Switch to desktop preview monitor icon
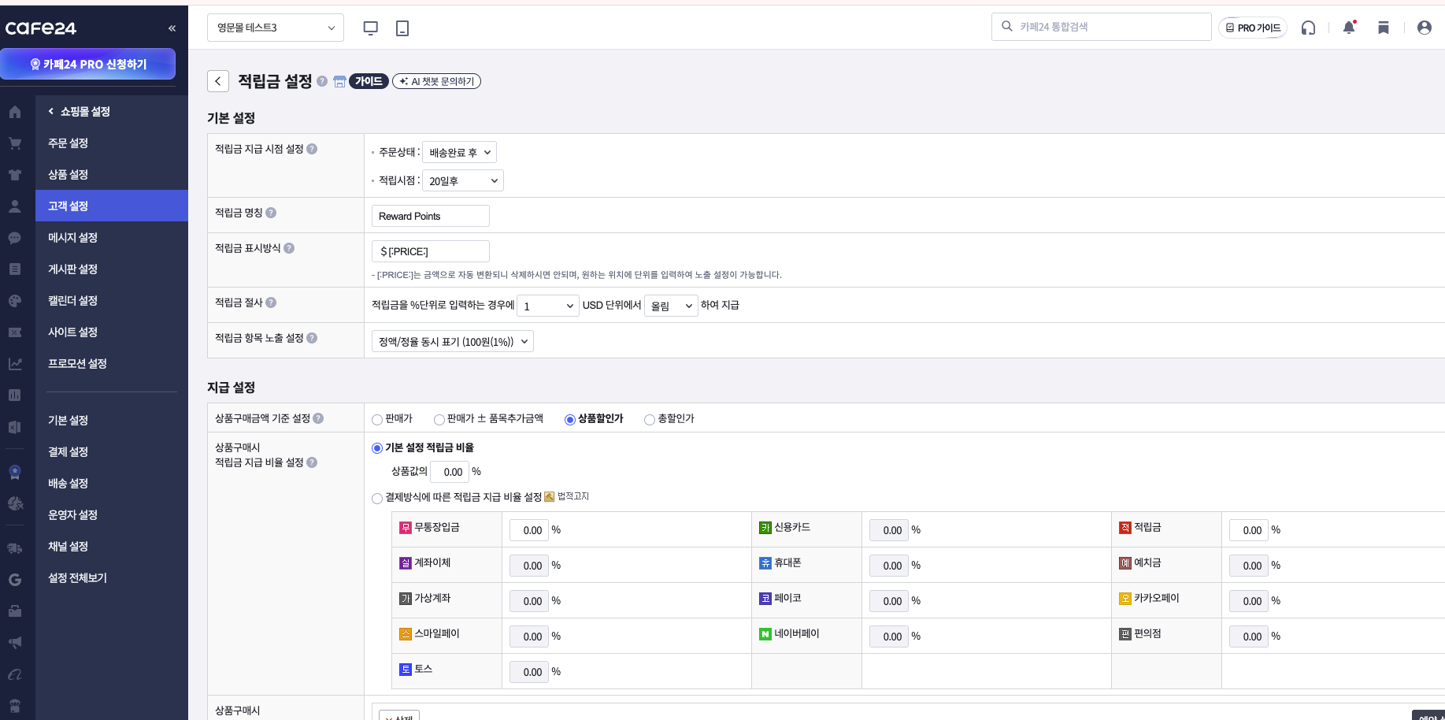This screenshot has width=1445, height=720. pyautogui.click(x=370, y=28)
